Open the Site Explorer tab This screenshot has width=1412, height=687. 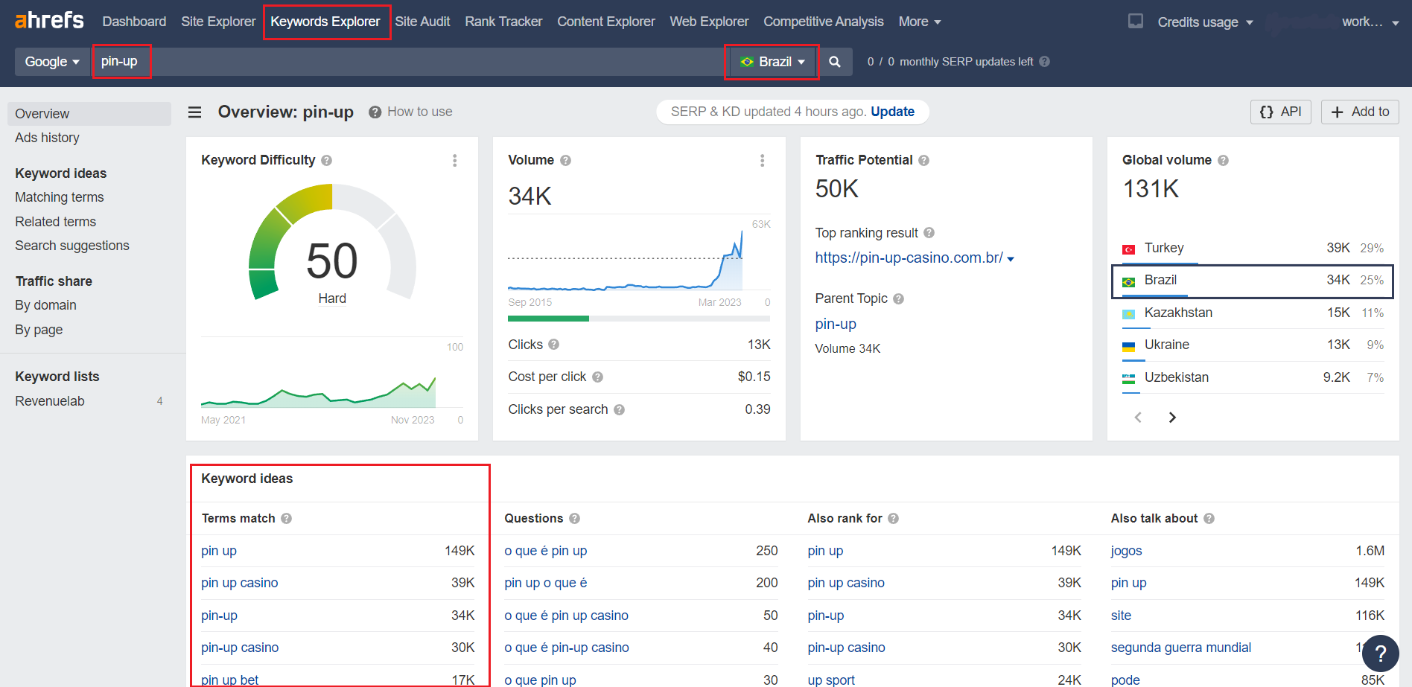[218, 22]
